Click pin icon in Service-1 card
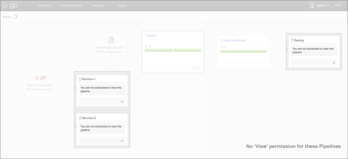This screenshot has height=159, width=348. pos(122,102)
